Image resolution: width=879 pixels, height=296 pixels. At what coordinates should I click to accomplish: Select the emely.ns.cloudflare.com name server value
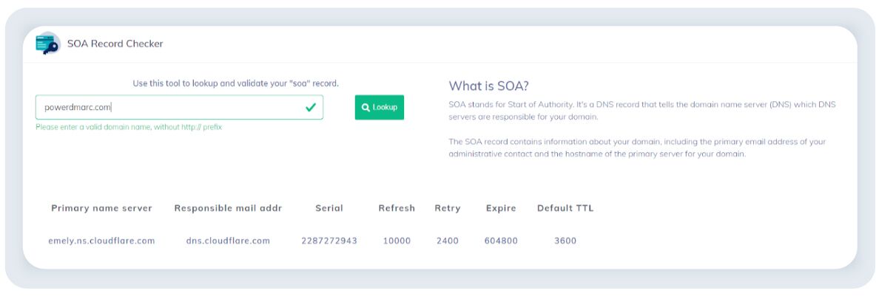(x=101, y=241)
